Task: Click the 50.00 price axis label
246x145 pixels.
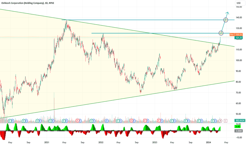Action: pos(239,114)
